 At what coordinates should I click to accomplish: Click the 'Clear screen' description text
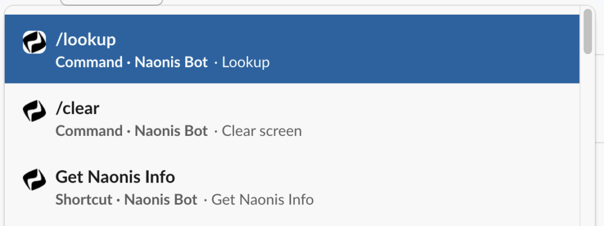click(x=261, y=131)
